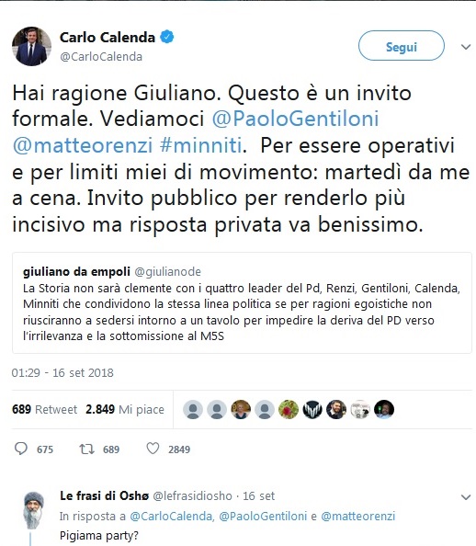Click the retweet arrows icon
The width and height of the screenshot is (476, 546).
click(86, 449)
